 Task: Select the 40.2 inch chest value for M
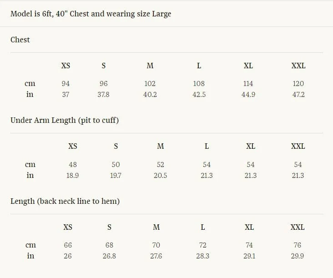(x=150, y=94)
